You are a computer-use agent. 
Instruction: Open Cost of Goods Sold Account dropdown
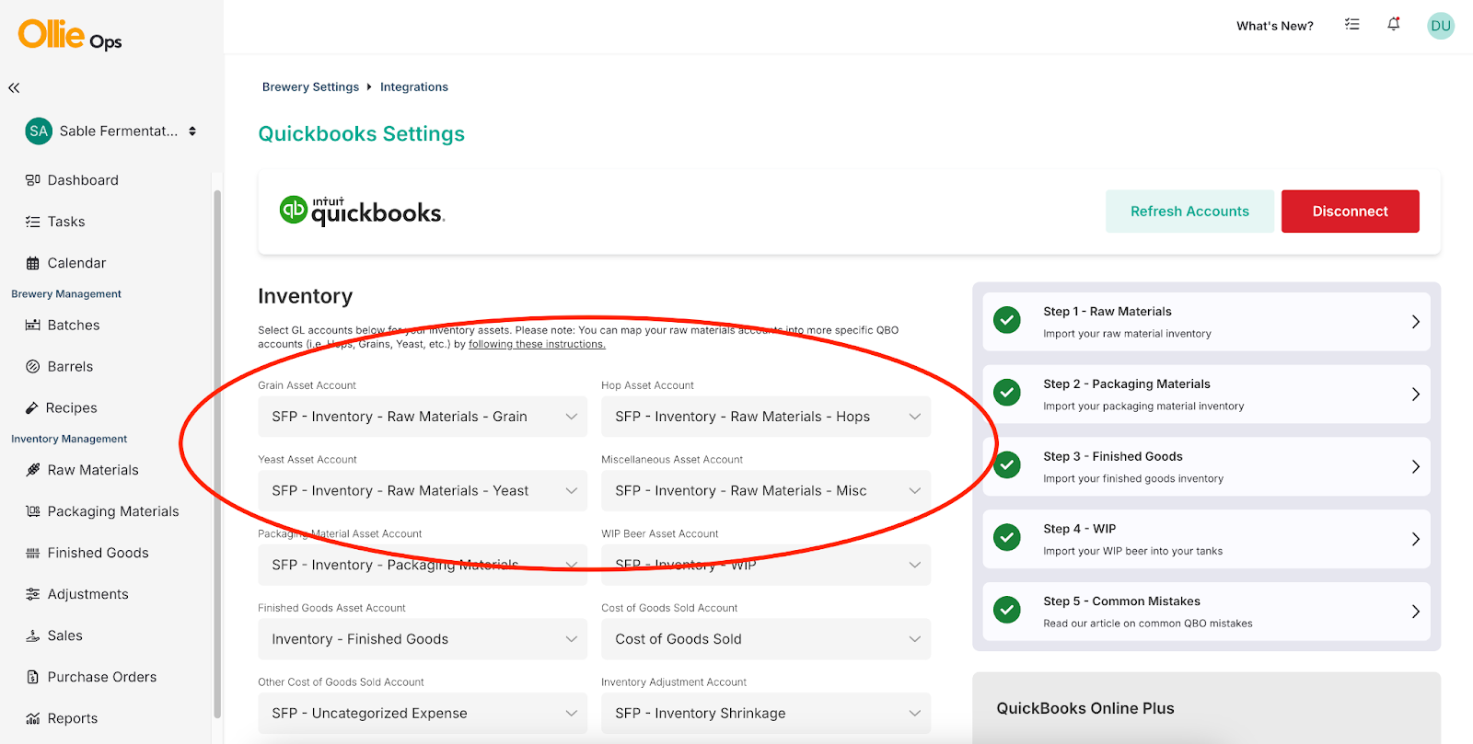coord(766,639)
